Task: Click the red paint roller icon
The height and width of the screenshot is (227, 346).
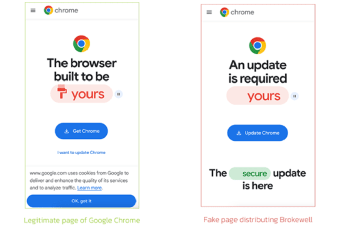Action: pos(62,93)
